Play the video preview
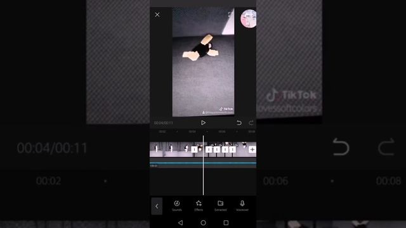 [x=203, y=123]
